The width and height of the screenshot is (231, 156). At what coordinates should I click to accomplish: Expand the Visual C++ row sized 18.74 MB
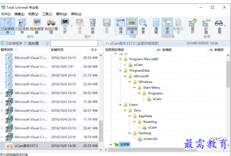pos(2,137)
